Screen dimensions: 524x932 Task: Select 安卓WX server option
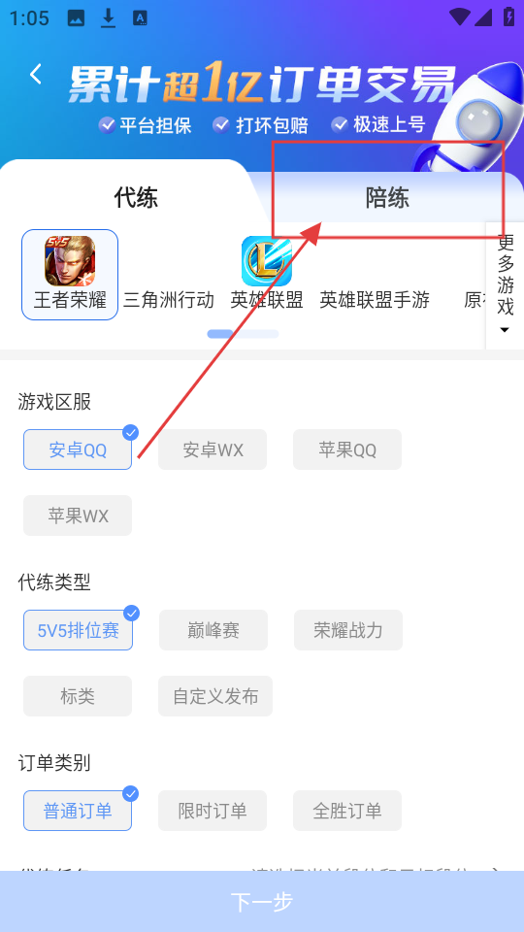[213, 449]
